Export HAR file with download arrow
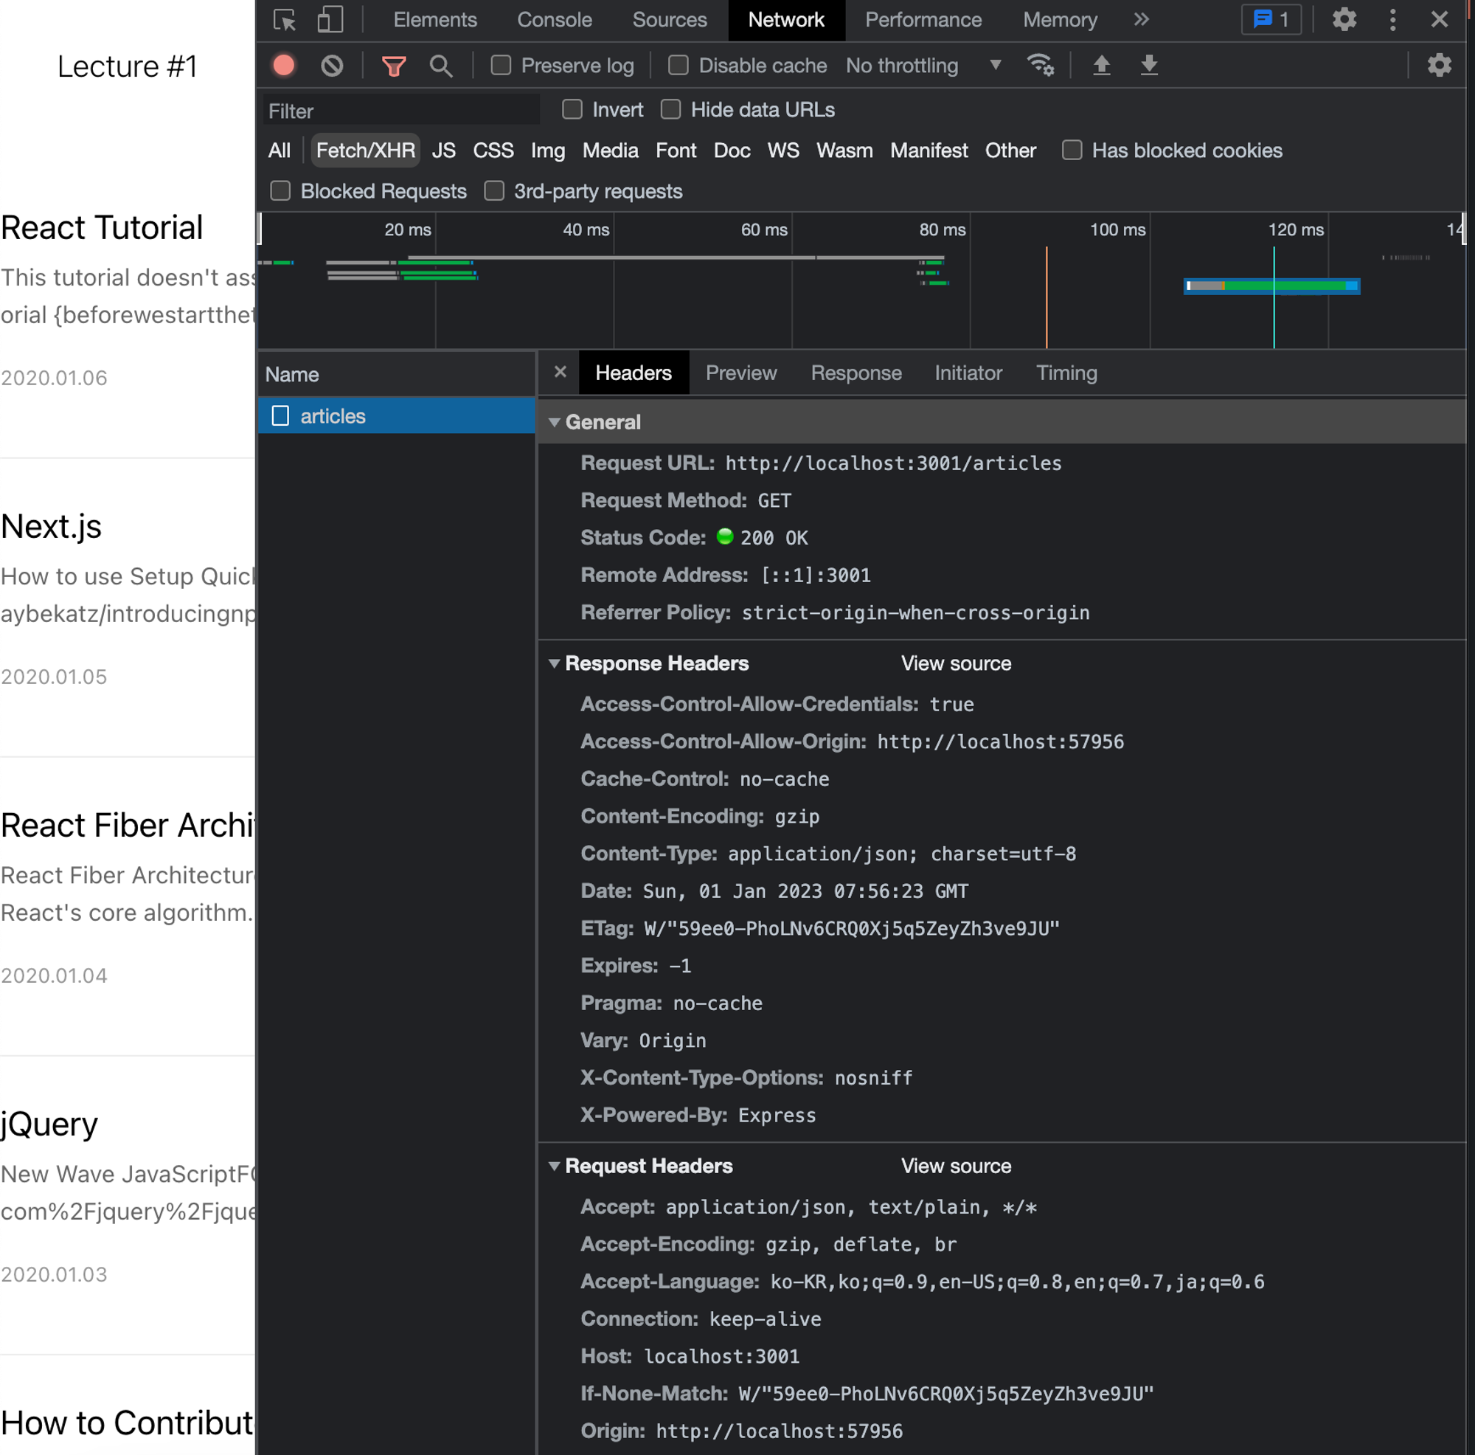The width and height of the screenshot is (1475, 1455). (x=1149, y=66)
